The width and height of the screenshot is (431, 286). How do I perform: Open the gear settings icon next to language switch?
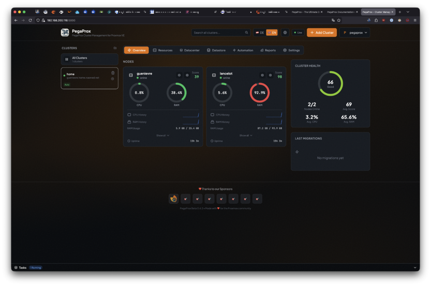coord(285,32)
